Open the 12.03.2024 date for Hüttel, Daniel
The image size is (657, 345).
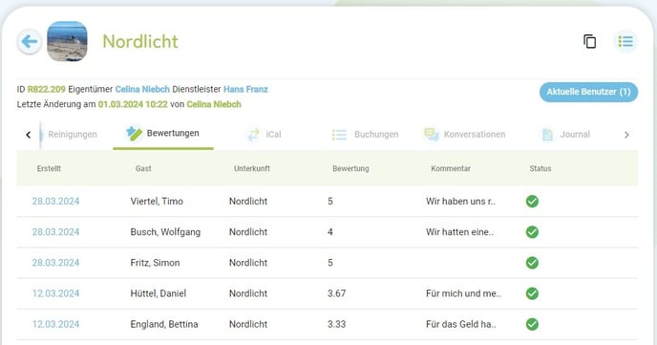pyautogui.click(x=55, y=293)
